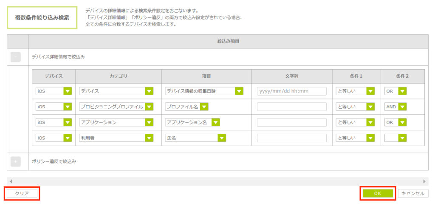Open the デバイス category dropdown
435x220 pixels.
coord(116,91)
